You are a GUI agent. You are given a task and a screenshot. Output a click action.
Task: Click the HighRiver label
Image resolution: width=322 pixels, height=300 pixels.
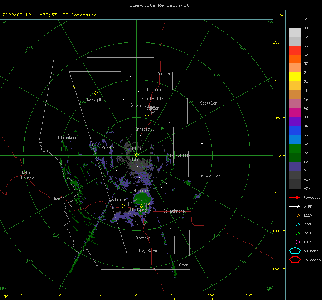click(x=148, y=250)
